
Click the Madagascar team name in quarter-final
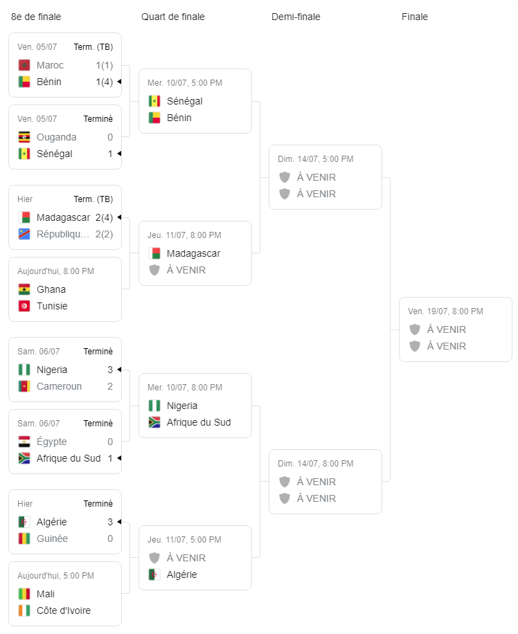(193, 253)
